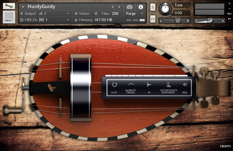Click the Max voices value 256
Viewport: 233px width, 151px height.
(x=115, y=14)
